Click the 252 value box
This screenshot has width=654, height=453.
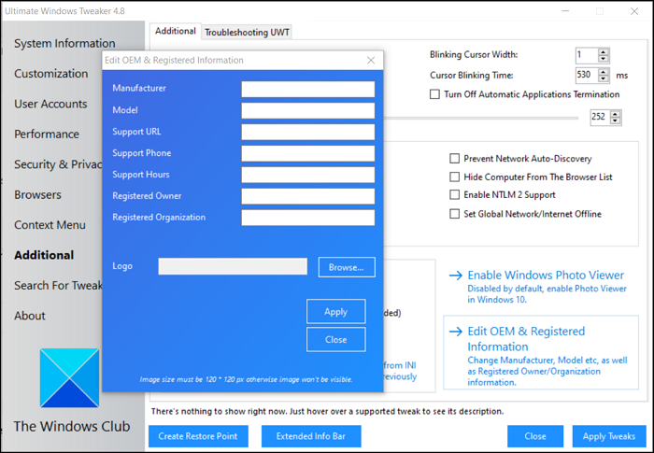[600, 117]
